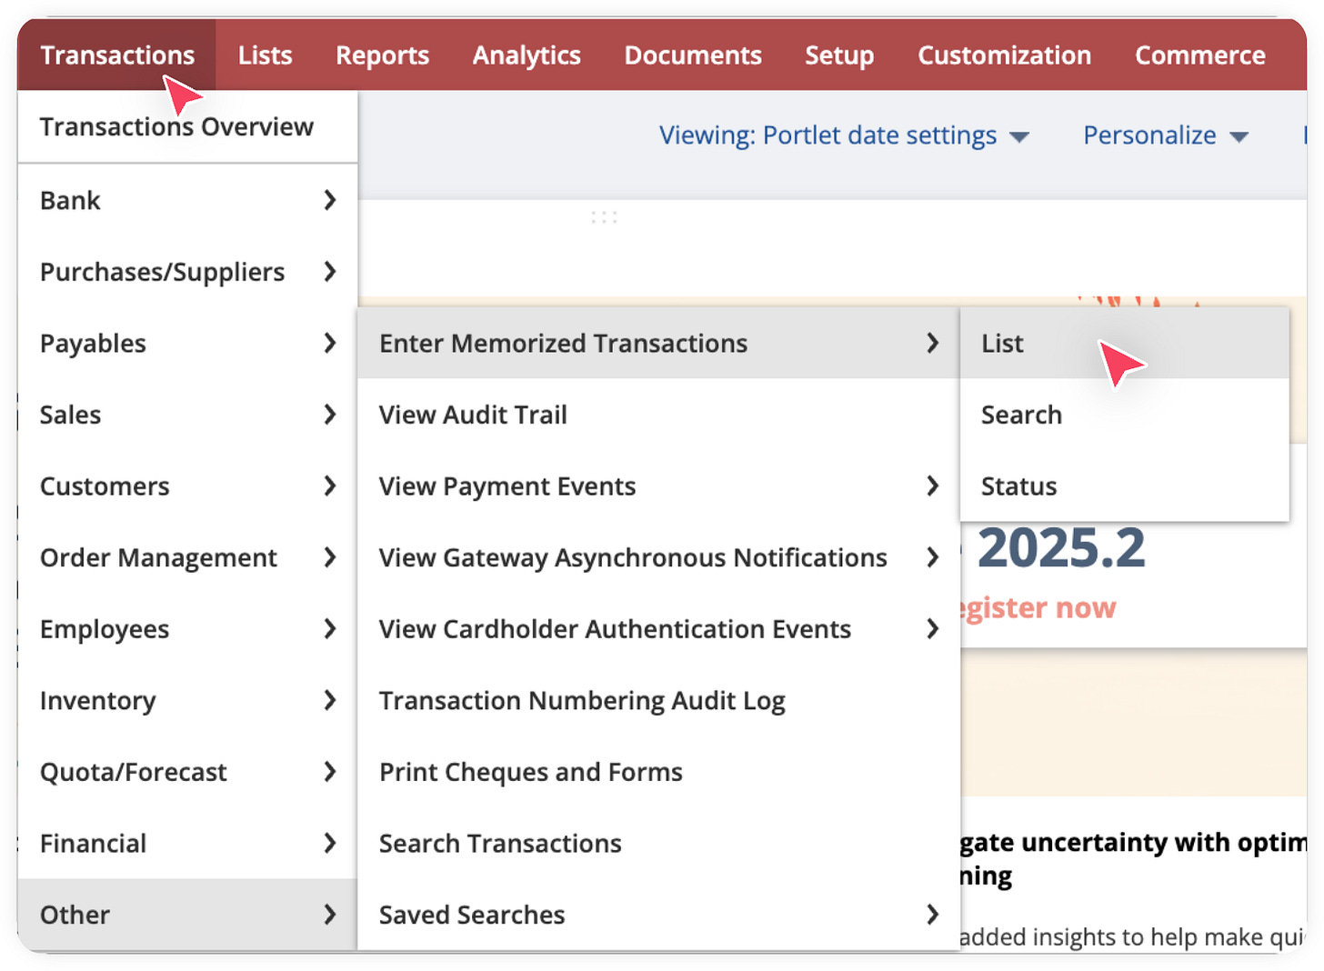This screenshot has height=971, width=1324.
Task: Open the Commerce menu
Action: coord(1200,55)
